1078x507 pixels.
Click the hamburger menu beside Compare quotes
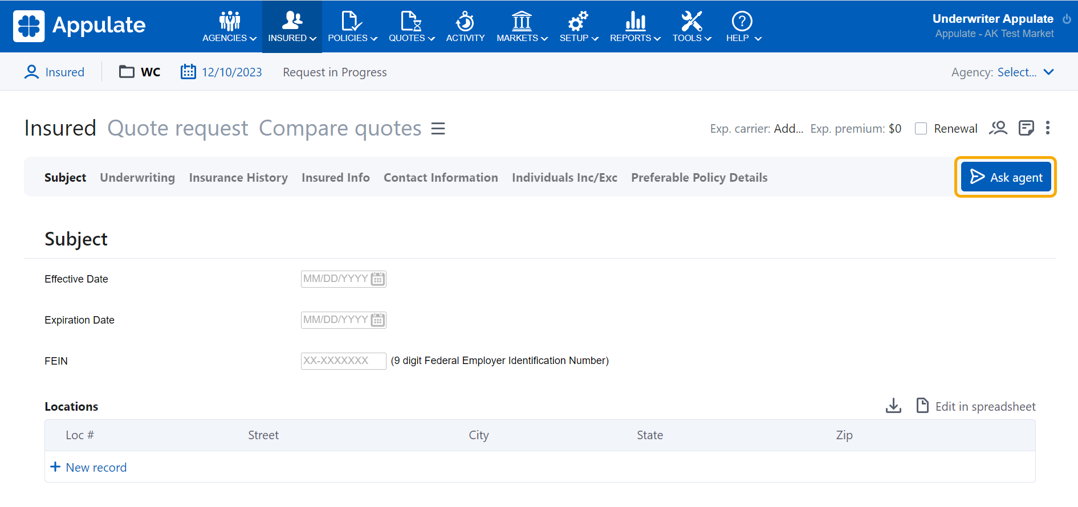[x=438, y=129]
